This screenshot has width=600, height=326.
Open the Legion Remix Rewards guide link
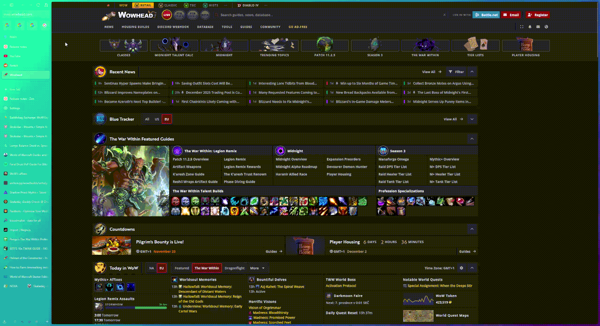click(242, 167)
